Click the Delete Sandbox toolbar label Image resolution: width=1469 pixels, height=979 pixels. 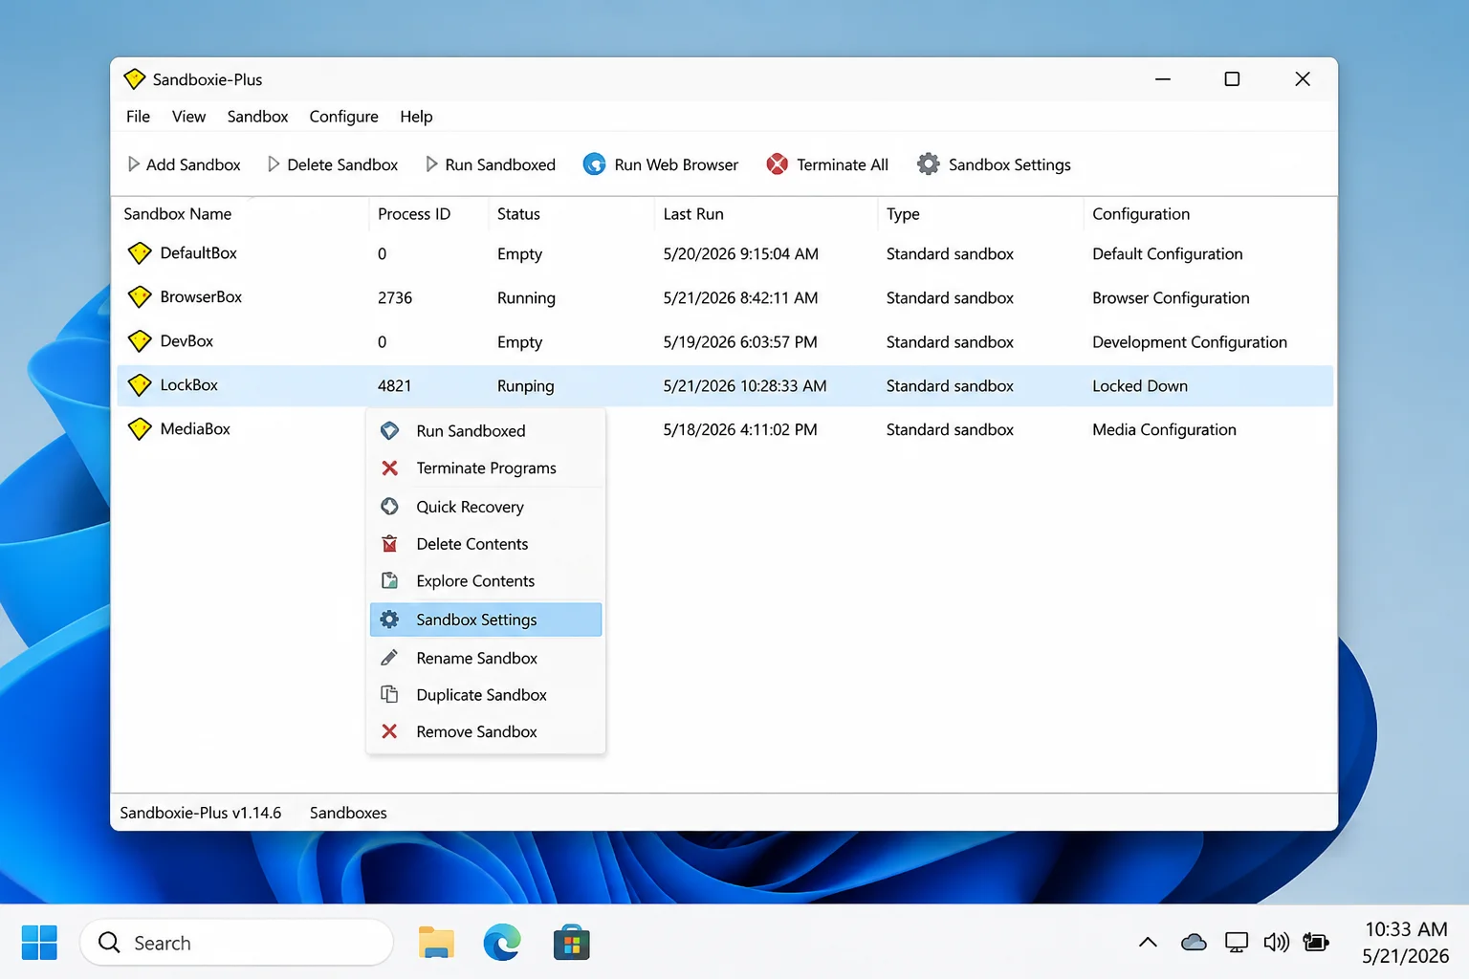coord(342,164)
